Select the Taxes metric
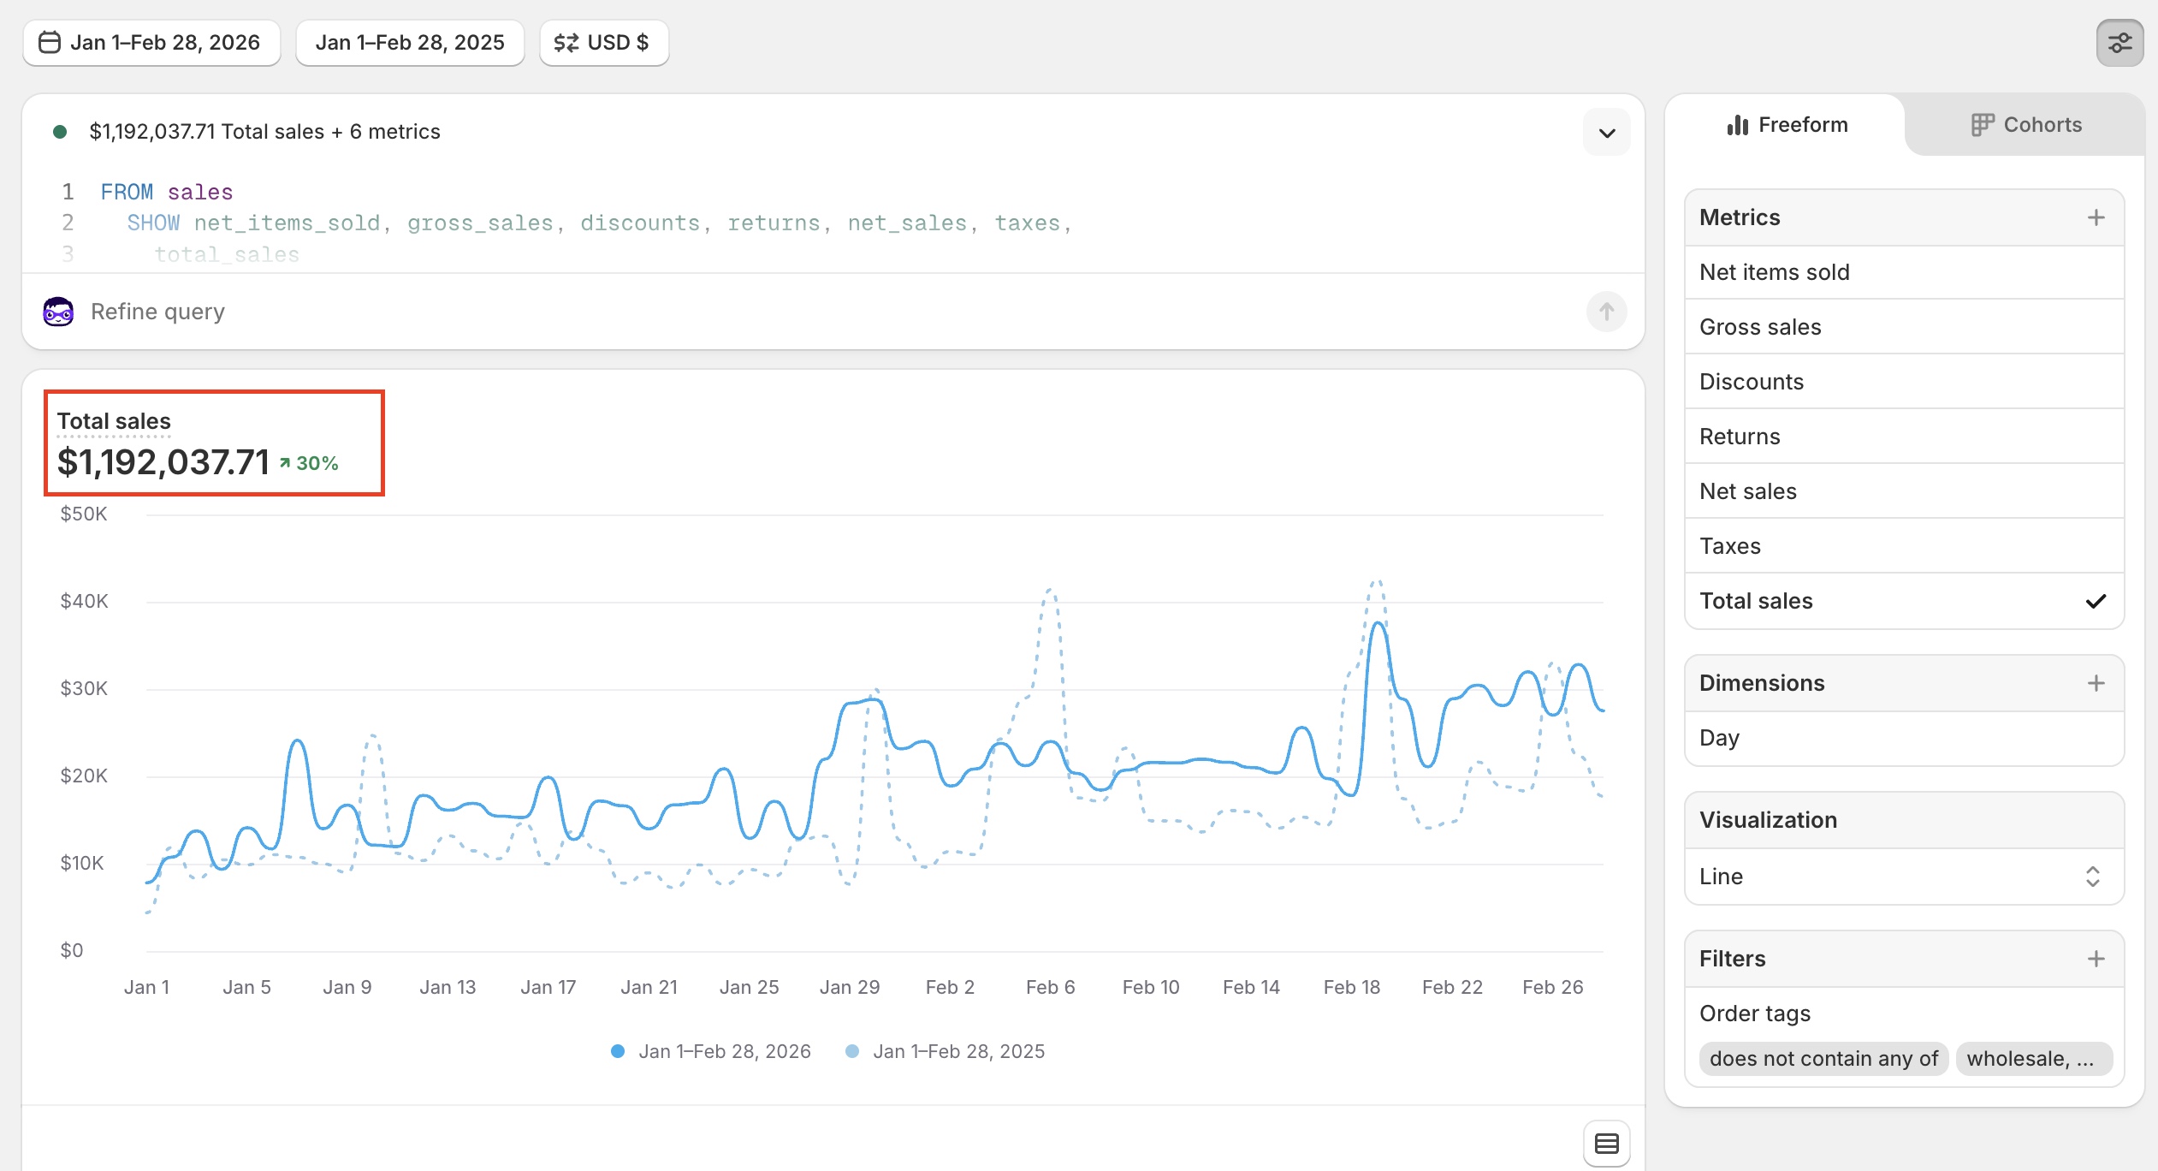Screen dimensions: 2158x1171 tap(1904, 546)
